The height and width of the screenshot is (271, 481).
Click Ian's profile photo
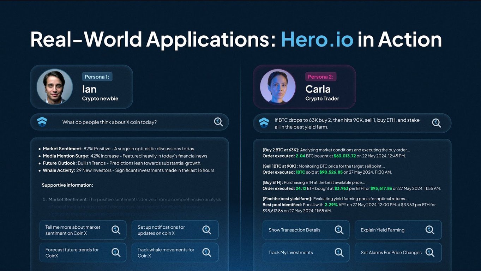point(54,87)
